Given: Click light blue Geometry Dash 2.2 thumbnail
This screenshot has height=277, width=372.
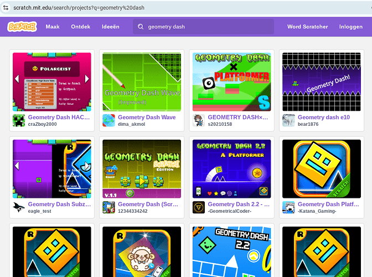Looking at the screenshot, I should (231, 252).
